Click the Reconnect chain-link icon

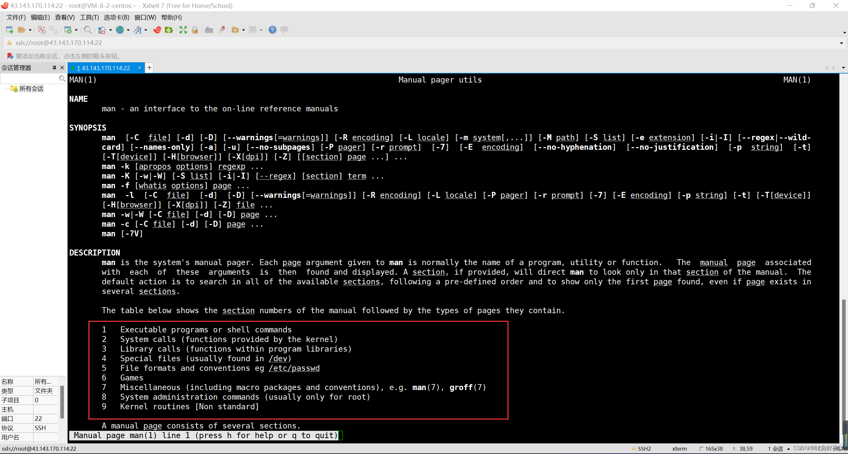coord(53,30)
